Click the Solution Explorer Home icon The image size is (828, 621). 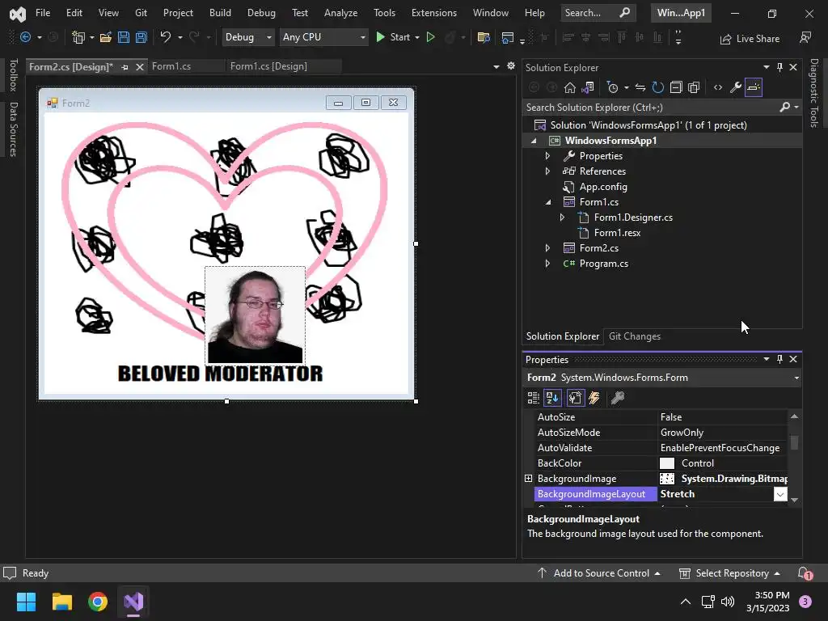pyautogui.click(x=569, y=87)
